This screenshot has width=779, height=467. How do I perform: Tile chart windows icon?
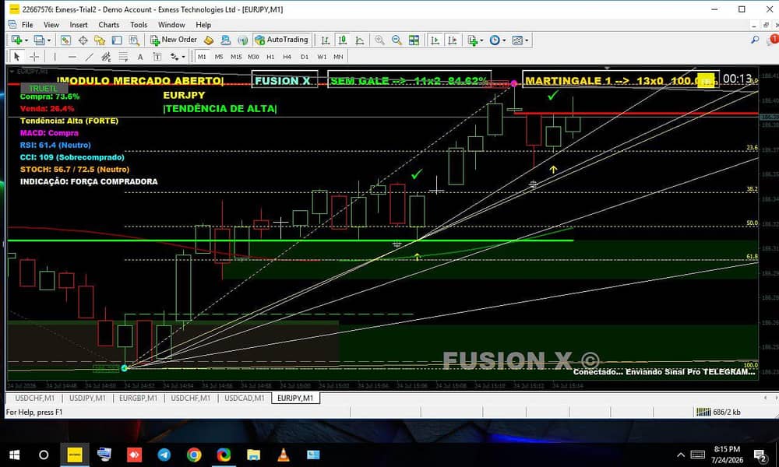tap(414, 40)
